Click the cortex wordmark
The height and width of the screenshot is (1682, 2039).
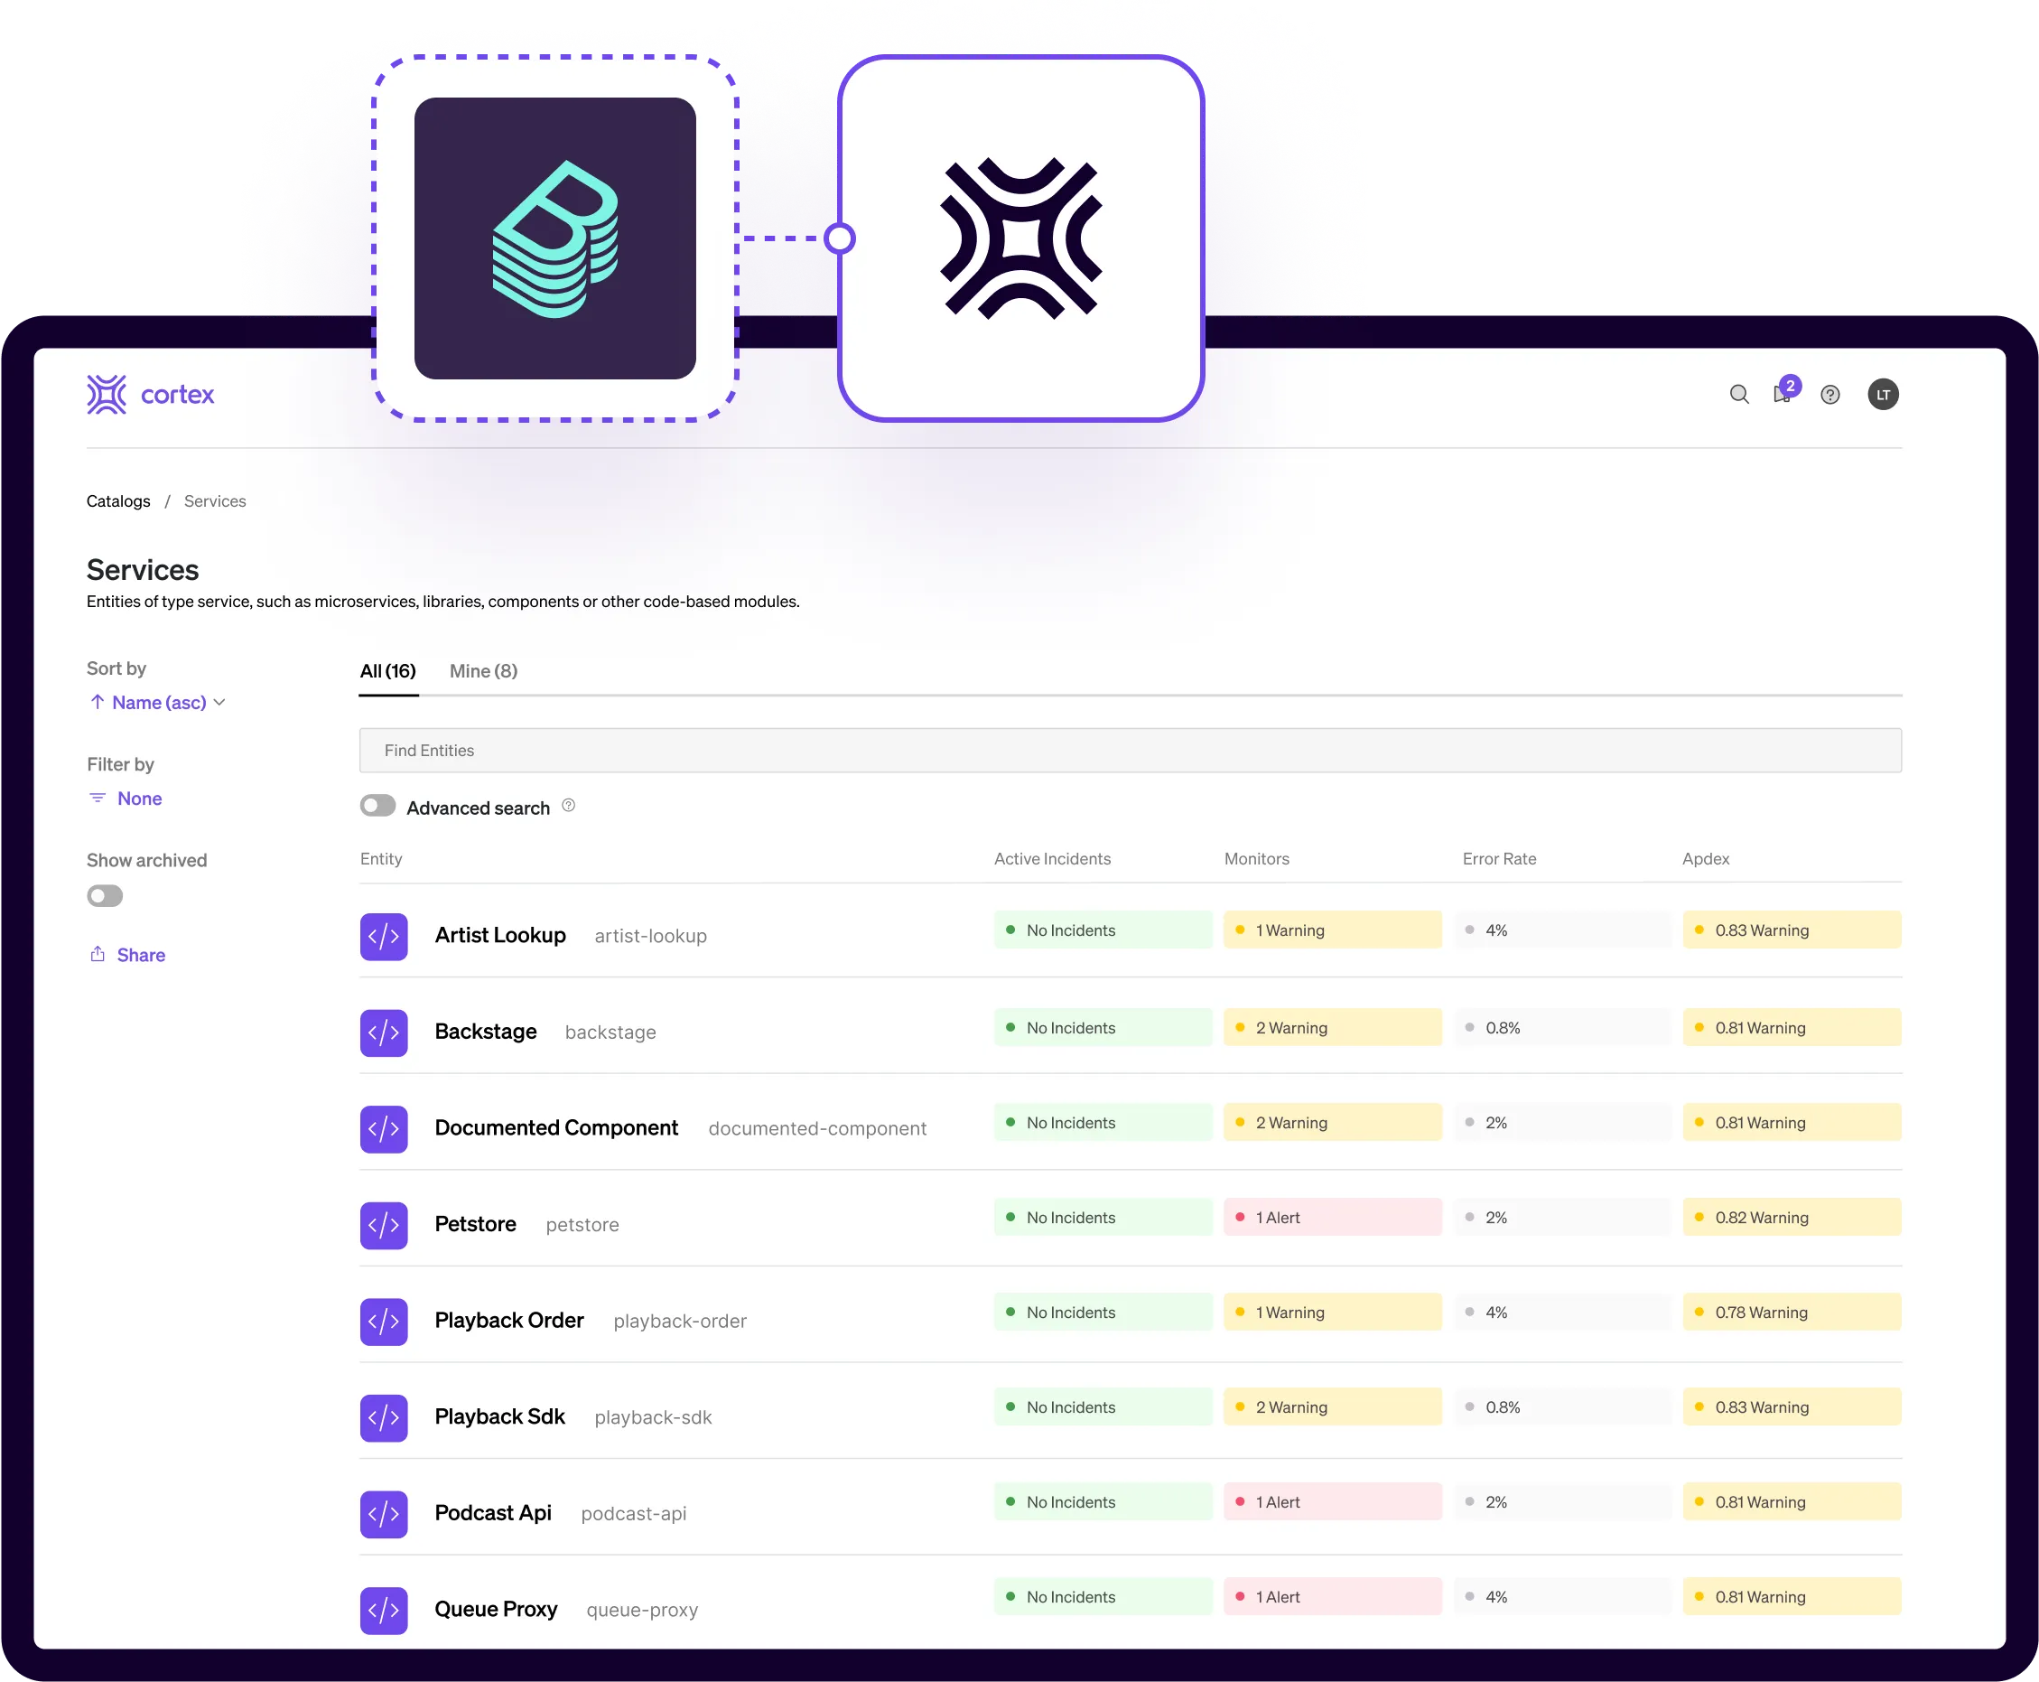[177, 395]
